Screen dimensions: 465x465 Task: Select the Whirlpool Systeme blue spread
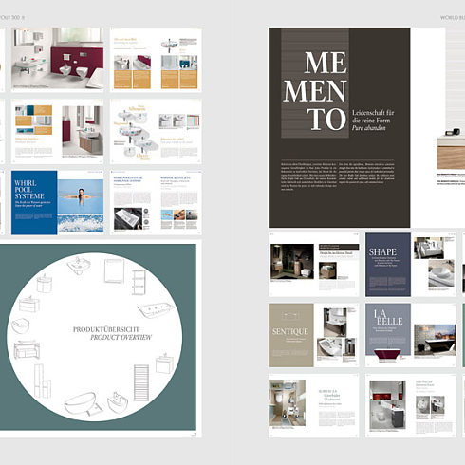click(57, 202)
